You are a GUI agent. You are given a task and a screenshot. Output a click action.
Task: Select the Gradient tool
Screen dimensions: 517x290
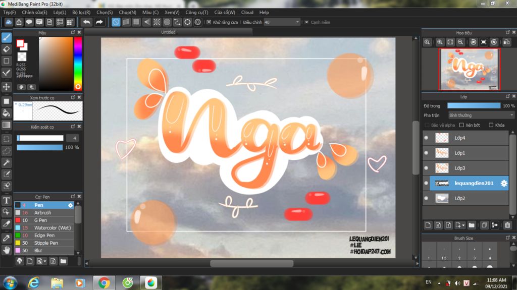(x=6, y=125)
